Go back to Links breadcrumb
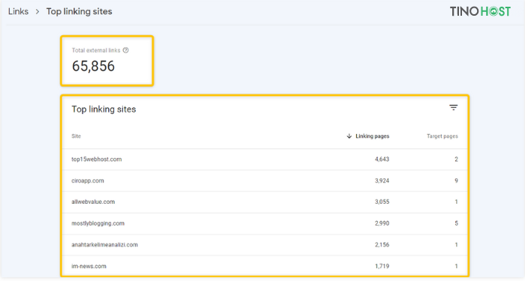The height and width of the screenshot is (281, 525). click(x=19, y=11)
